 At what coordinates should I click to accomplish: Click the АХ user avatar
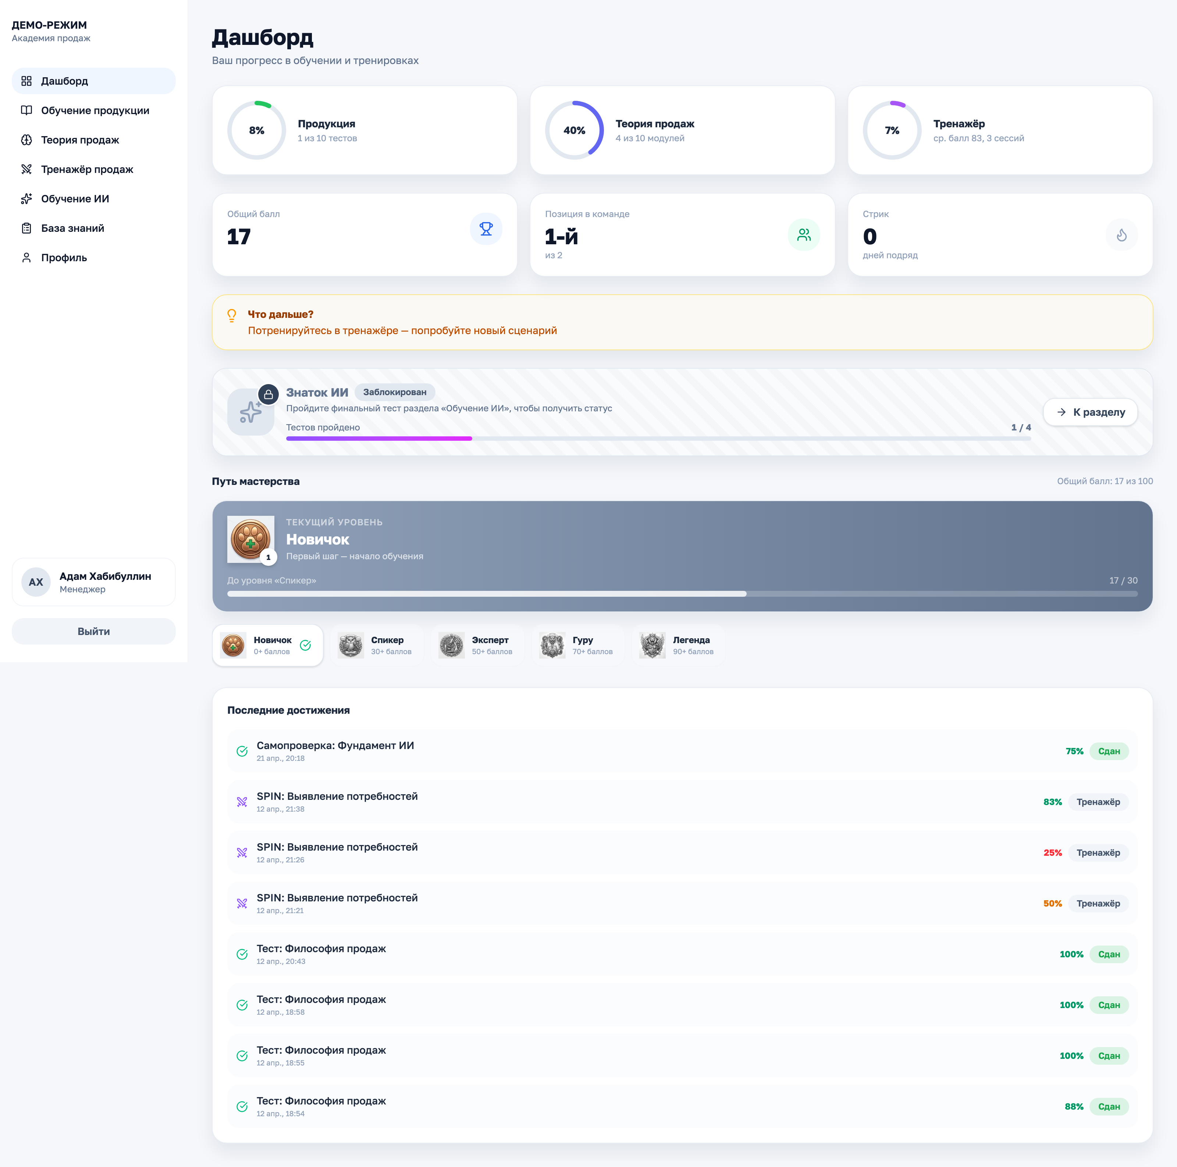tap(36, 582)
